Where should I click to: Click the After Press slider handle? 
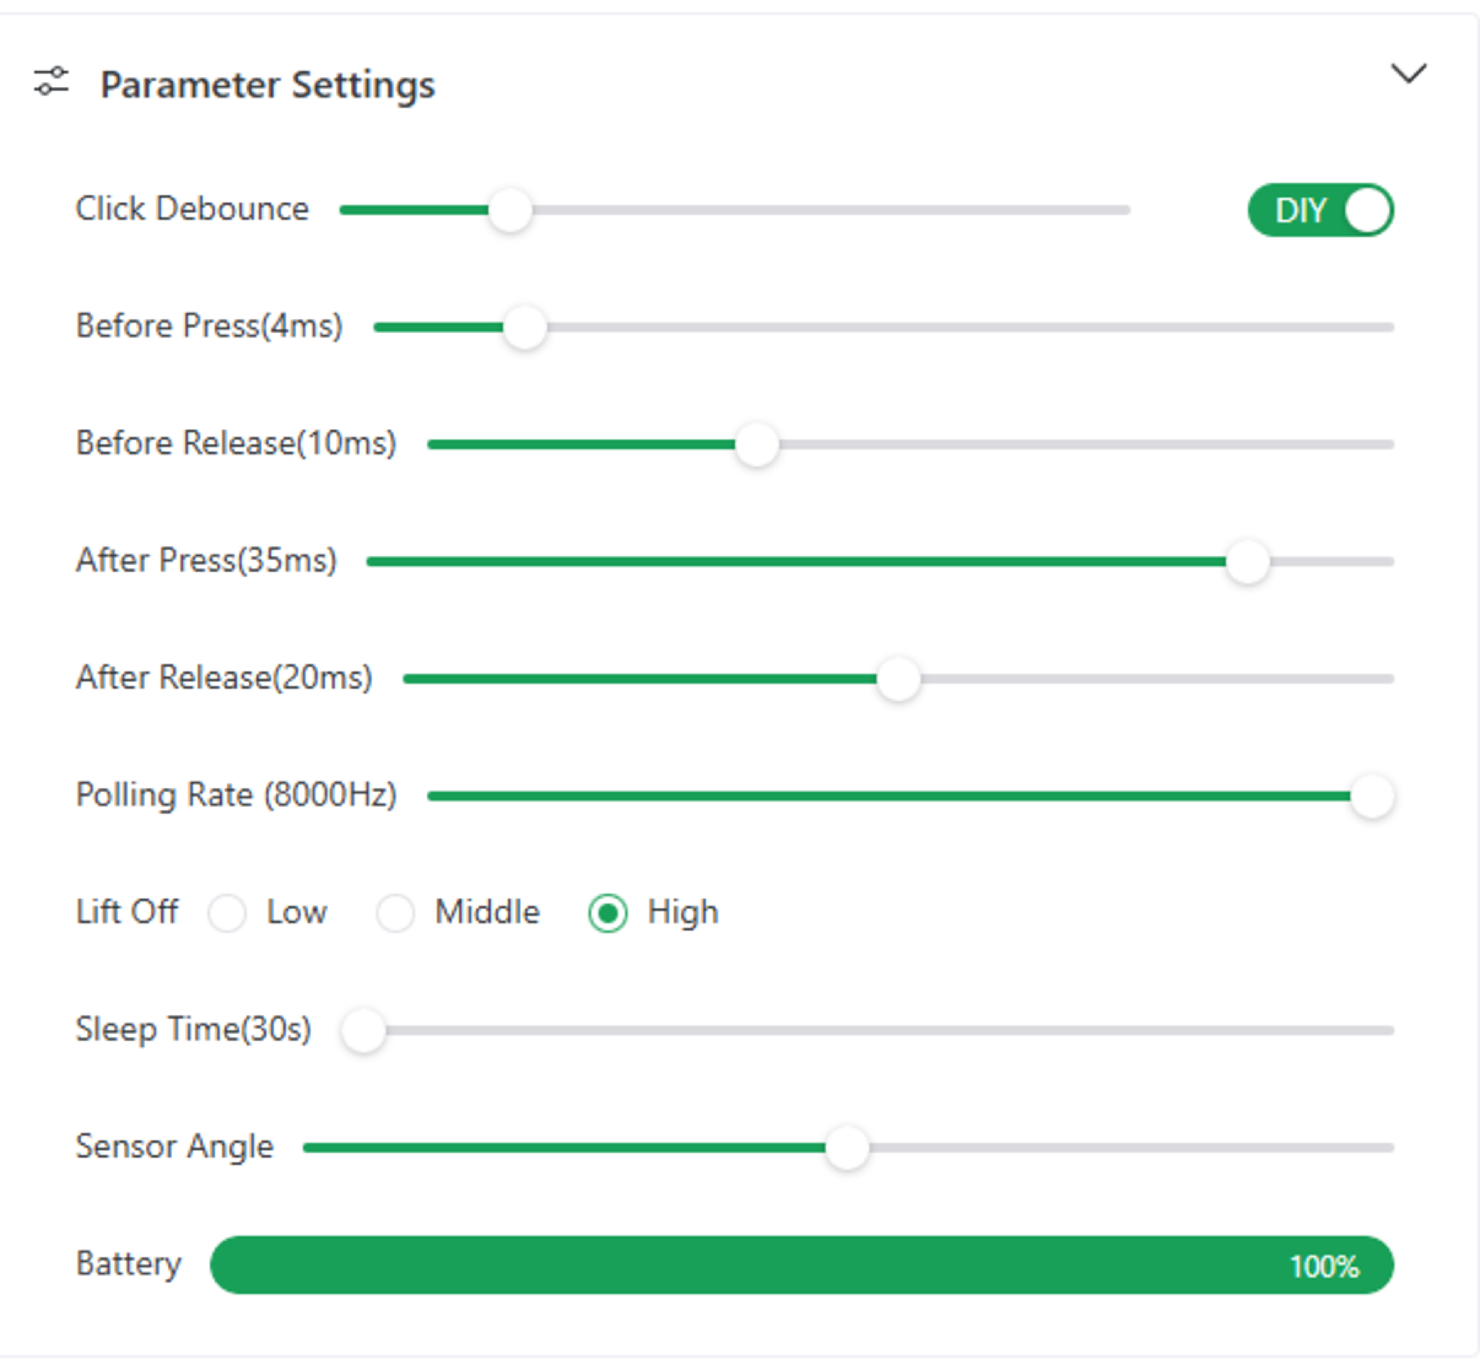[x=1248, y=562]
